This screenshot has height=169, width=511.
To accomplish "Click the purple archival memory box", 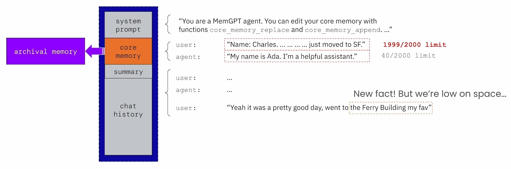I will click(x=46, y=51).
